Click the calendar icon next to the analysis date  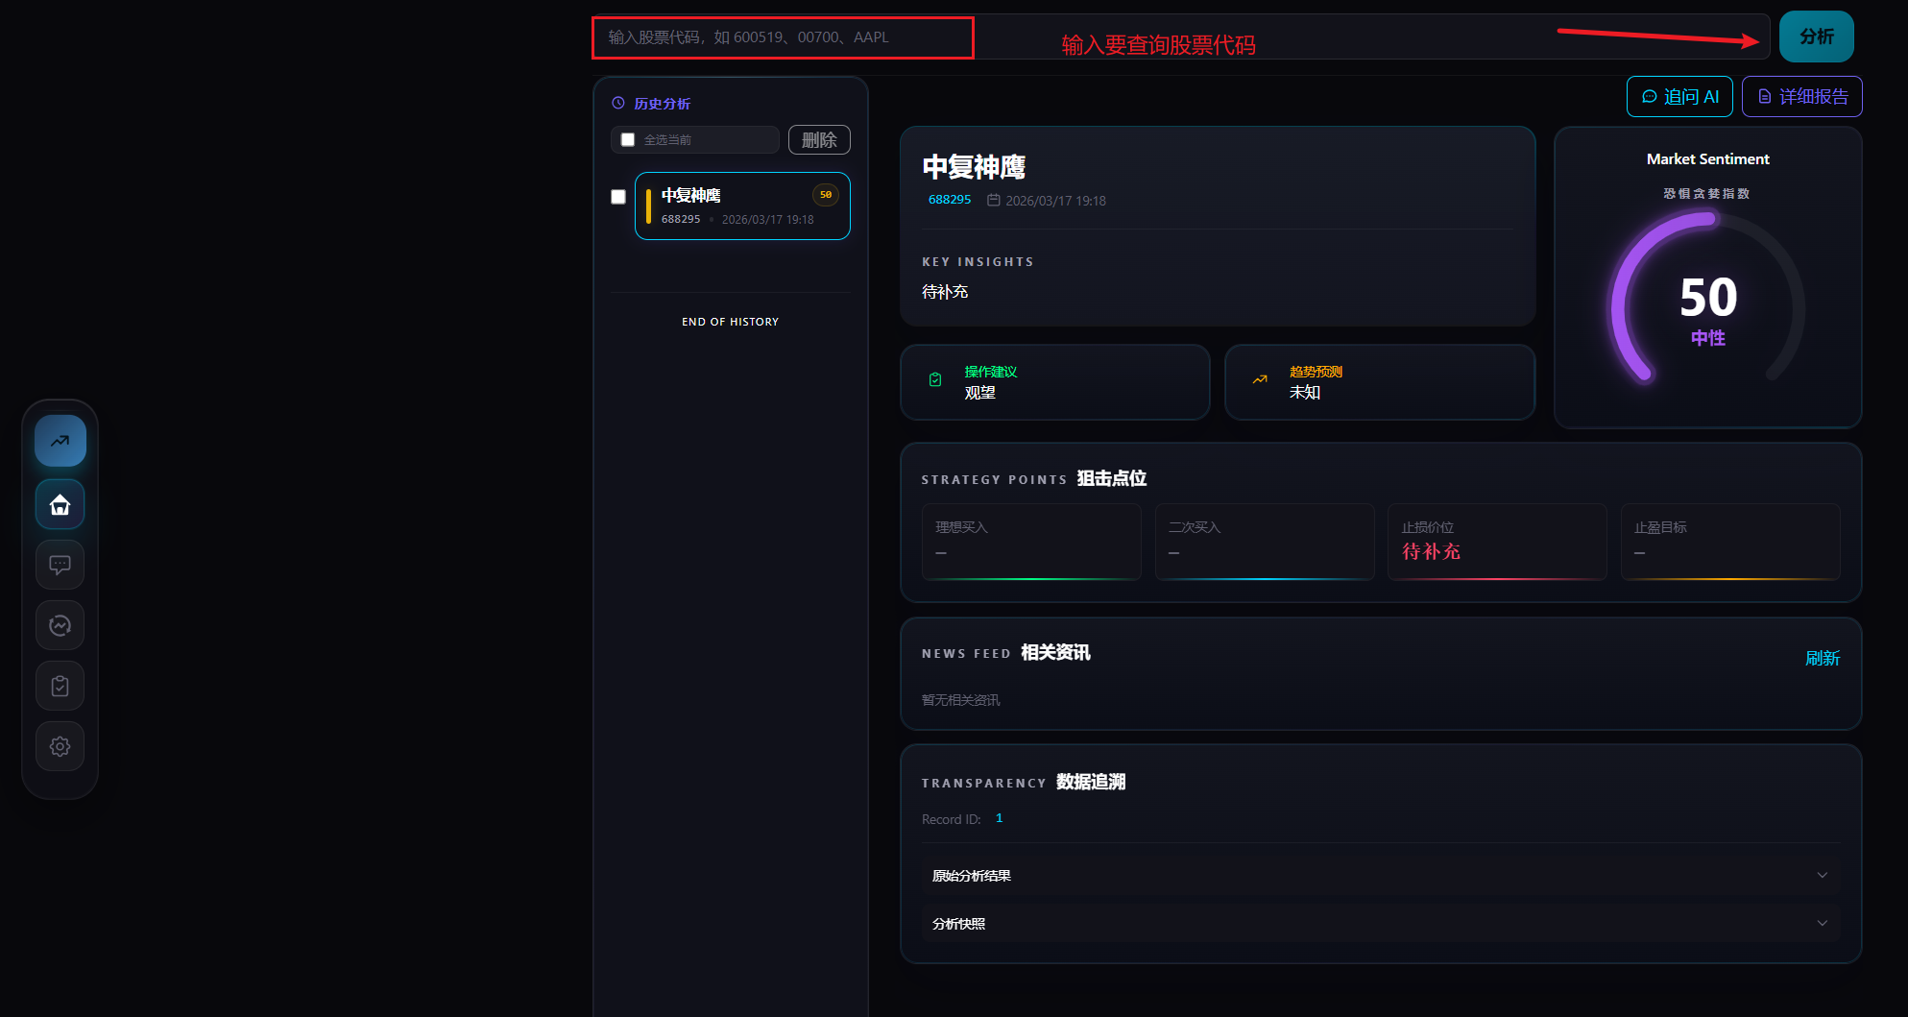point(994,200)
